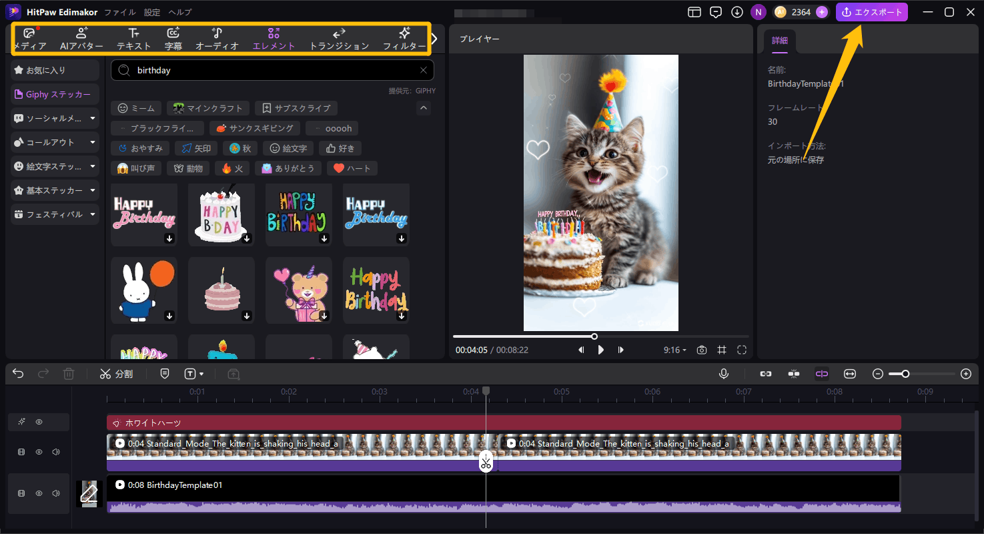The height and width of the screenshot is (534, 984).
Task: Switch to the トランジション tab
Action: click(x=338, y=37)
